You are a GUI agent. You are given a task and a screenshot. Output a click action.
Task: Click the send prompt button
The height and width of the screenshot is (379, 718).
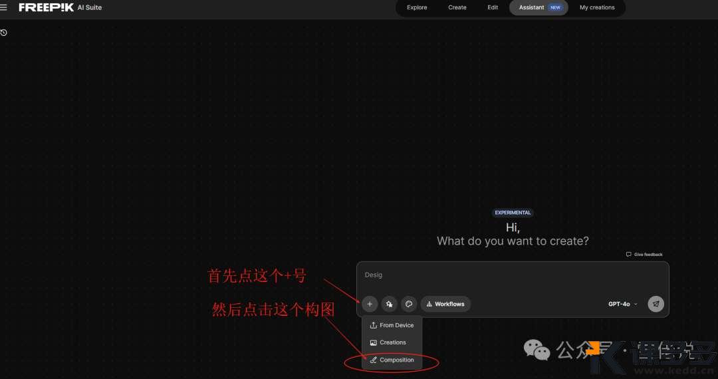[656, 304]
